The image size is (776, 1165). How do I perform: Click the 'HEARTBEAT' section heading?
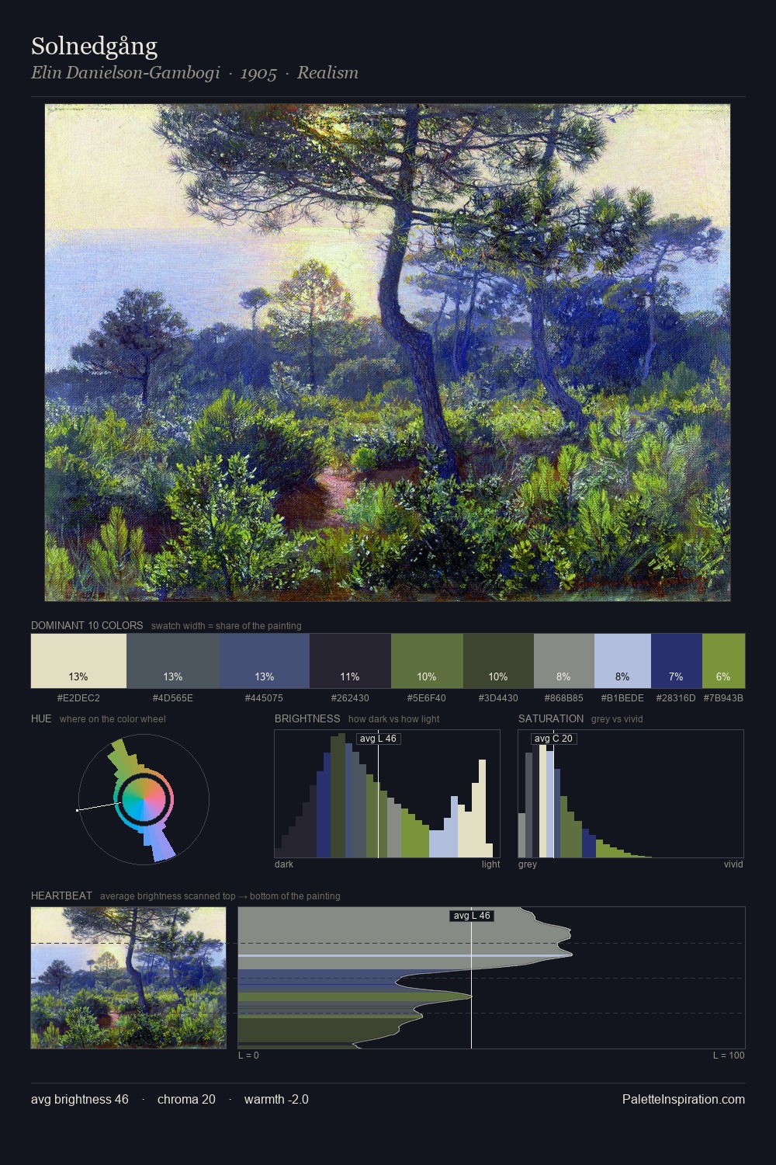click(x=61, y=895)
